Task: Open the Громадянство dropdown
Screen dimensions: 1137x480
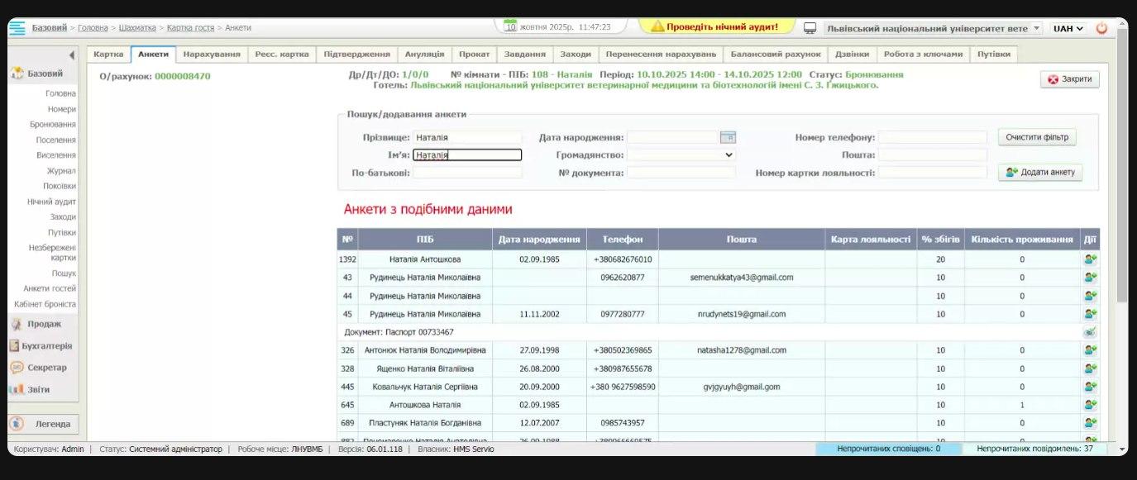Action: [681, 154]
